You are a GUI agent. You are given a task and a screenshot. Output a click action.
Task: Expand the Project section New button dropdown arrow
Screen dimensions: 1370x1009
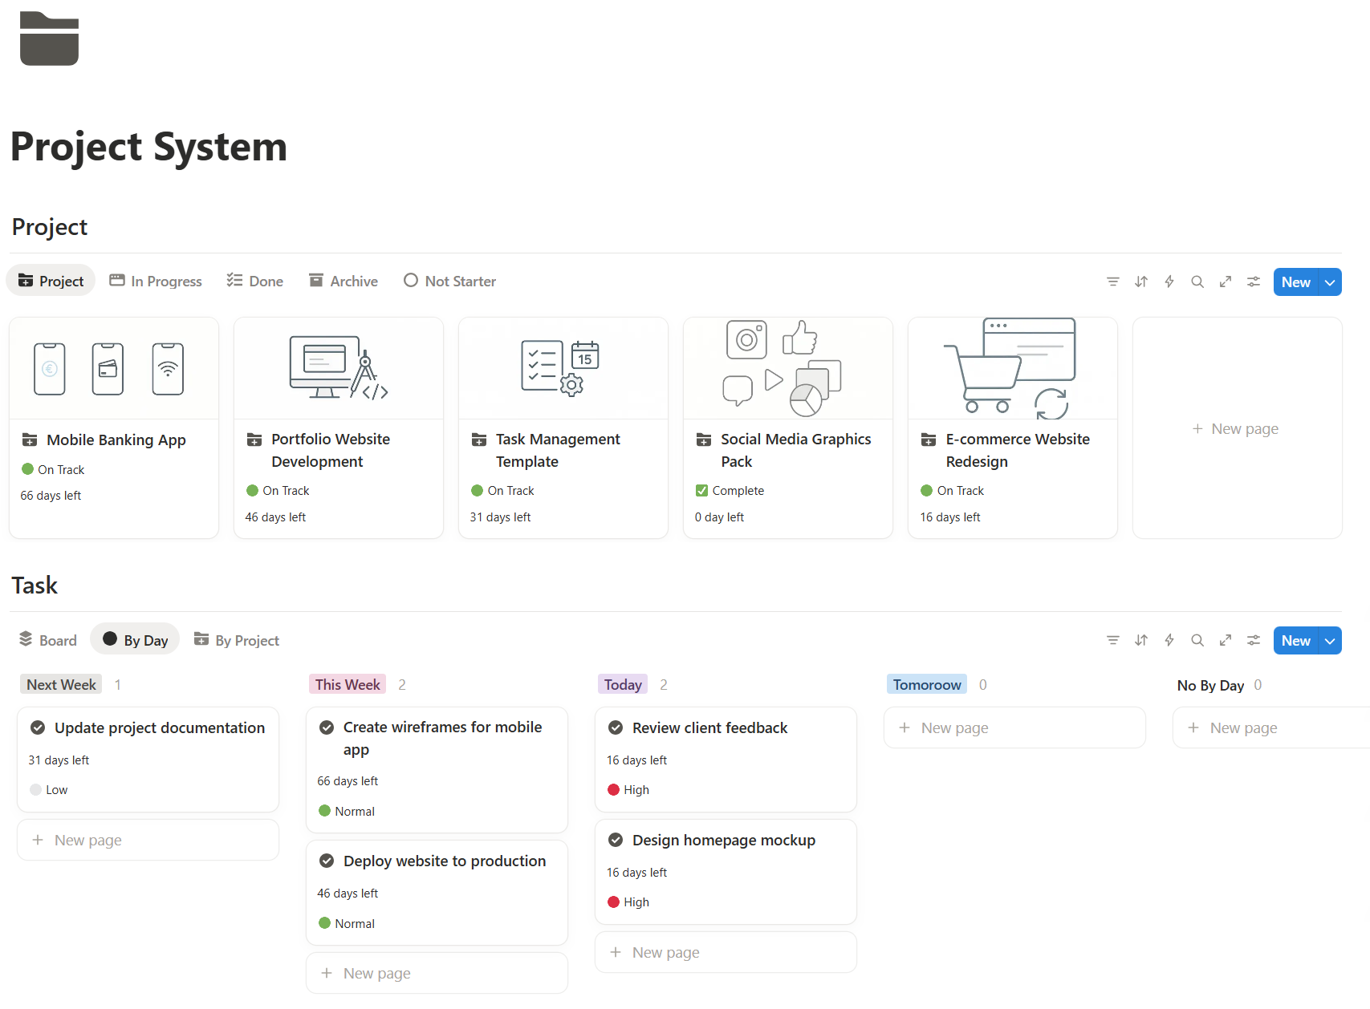click(x=1330, y=282)
